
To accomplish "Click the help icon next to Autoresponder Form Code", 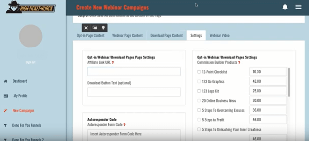I will (125, 125).
